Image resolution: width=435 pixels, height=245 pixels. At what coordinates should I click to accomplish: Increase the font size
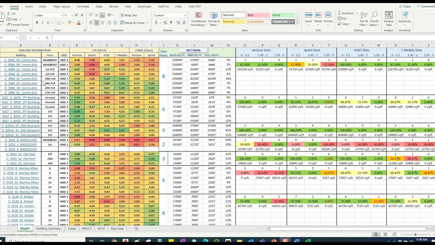[77, 15]
